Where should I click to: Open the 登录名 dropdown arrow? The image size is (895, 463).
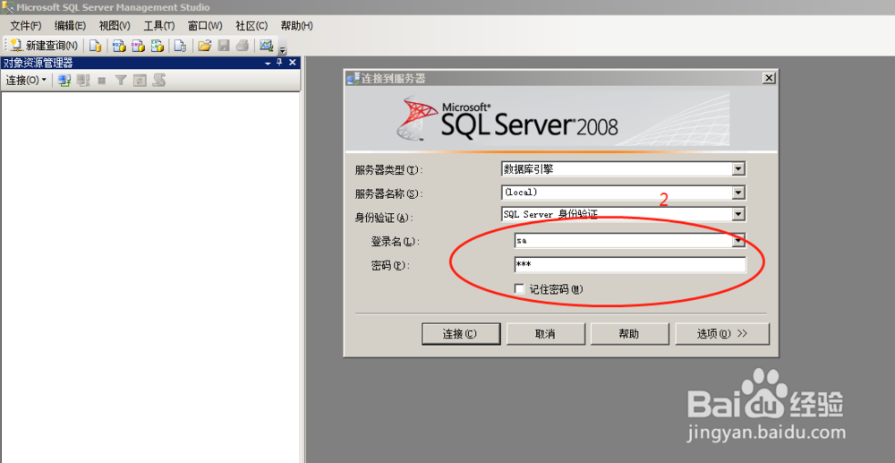739,241
